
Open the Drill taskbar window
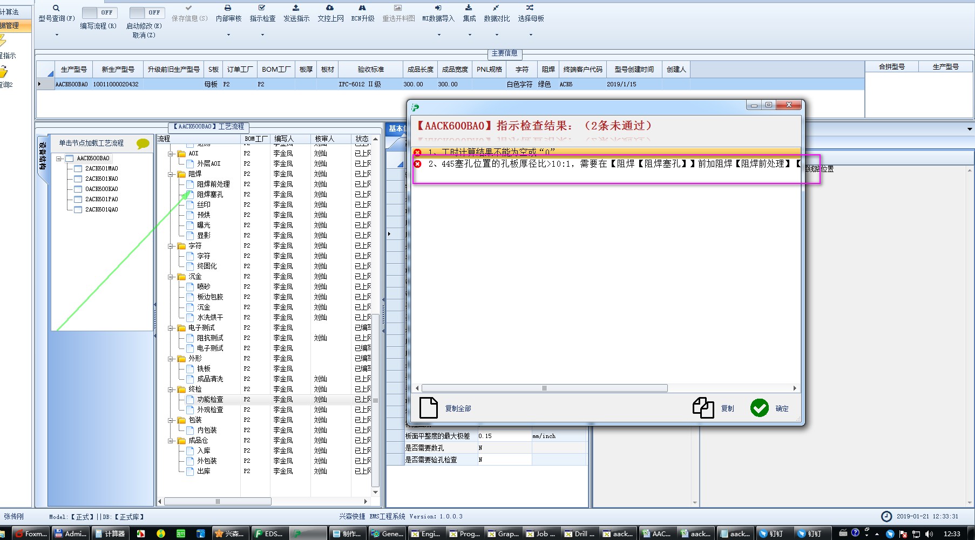pos(580,534)
